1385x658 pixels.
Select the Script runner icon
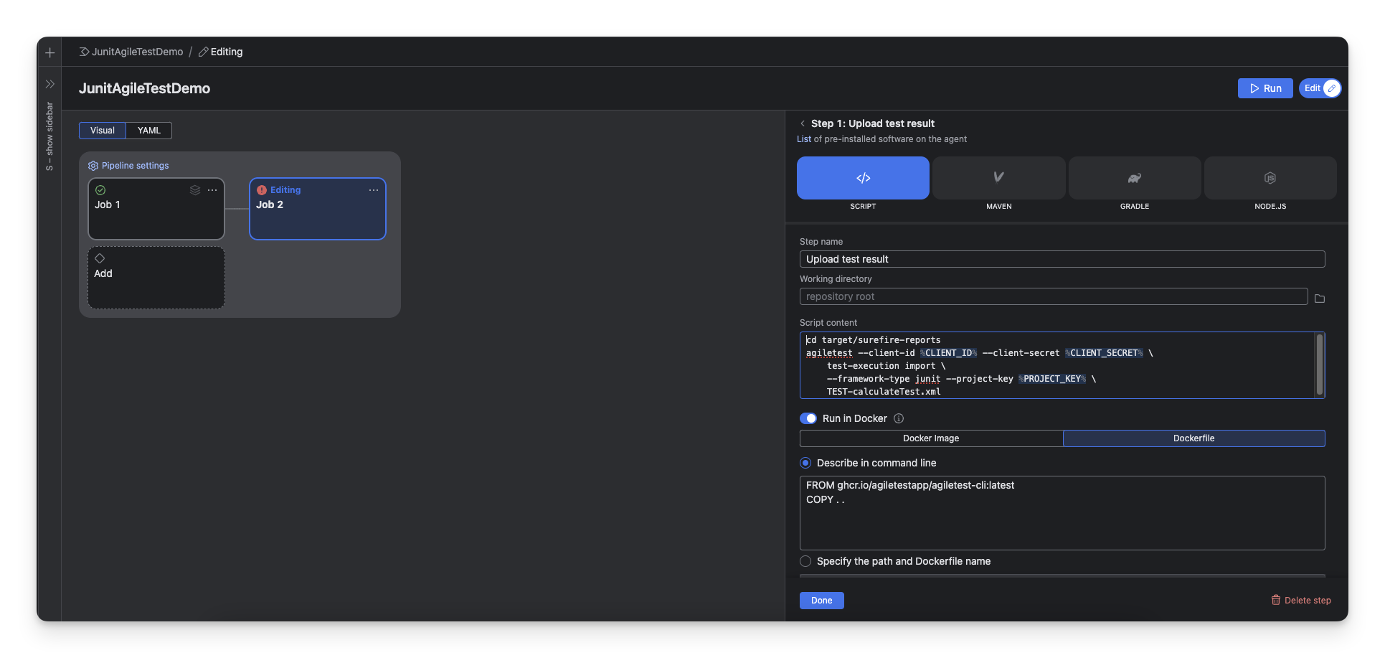pyautogui.click(x=863, y=178)
